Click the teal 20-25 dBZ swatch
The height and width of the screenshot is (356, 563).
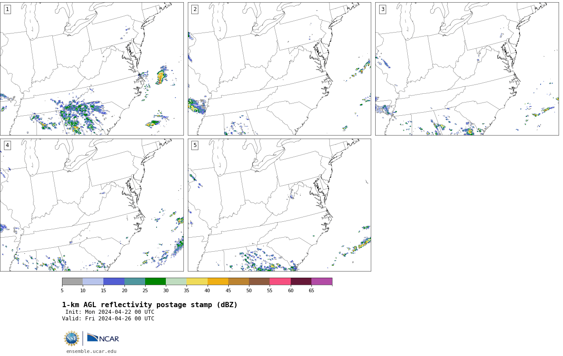coord(135,282)
